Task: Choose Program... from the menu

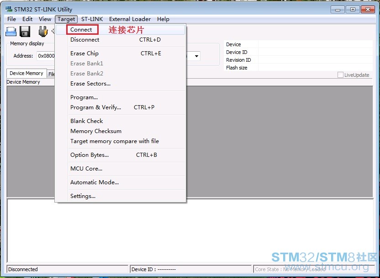Action: [x=121, y=97]
